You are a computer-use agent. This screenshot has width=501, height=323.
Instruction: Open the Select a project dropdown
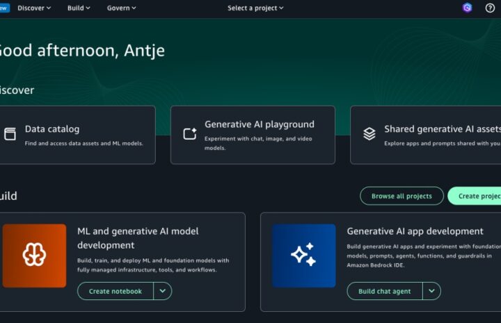(255, 8)
